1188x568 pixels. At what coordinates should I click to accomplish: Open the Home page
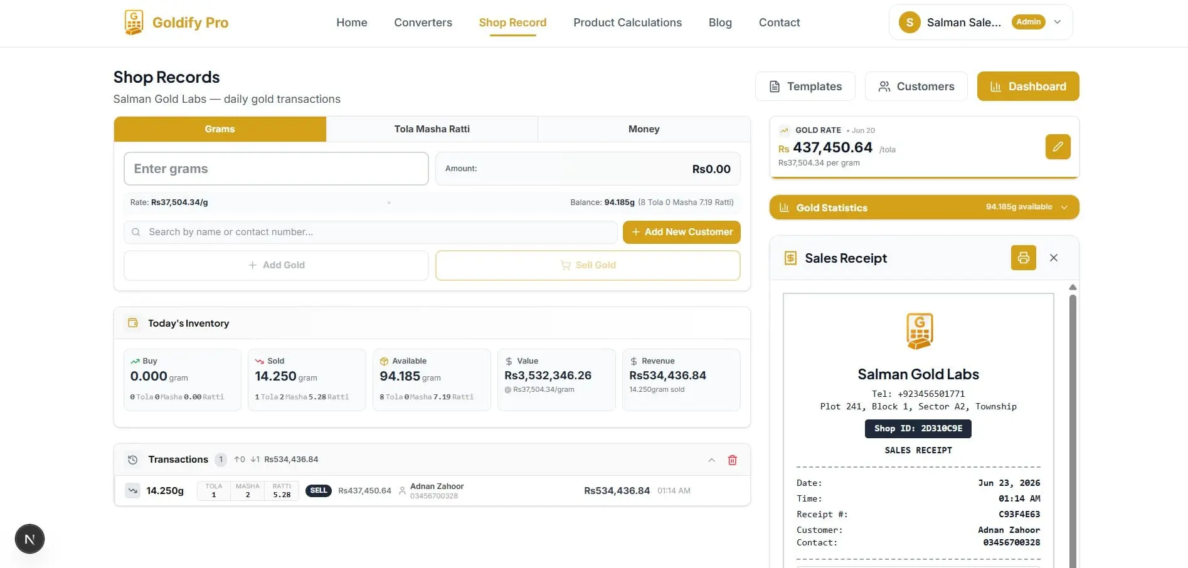pos(352,23)
